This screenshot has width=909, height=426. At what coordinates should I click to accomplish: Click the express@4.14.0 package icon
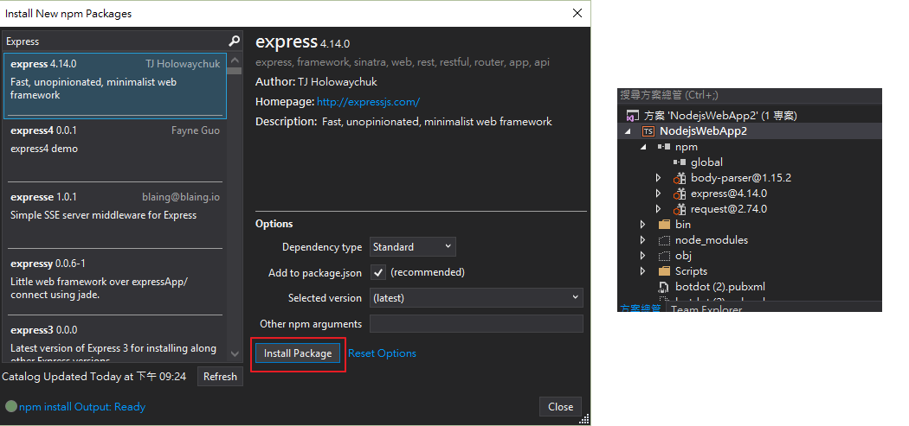point(680,194)
